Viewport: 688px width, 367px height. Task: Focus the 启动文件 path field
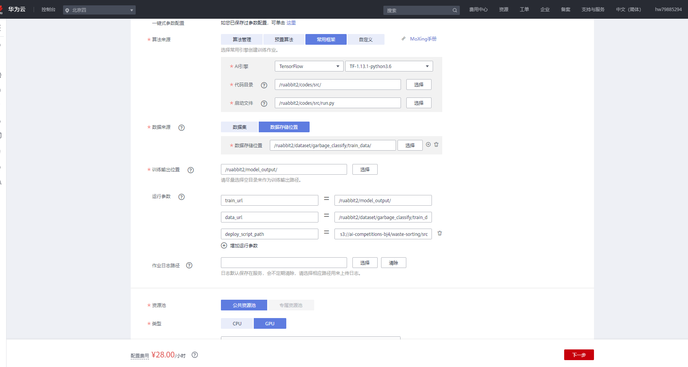338,103
